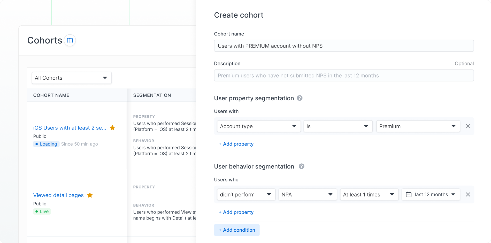
Task: Open the Cohorts documentation book icon
Action: click(x=70, y=40)
